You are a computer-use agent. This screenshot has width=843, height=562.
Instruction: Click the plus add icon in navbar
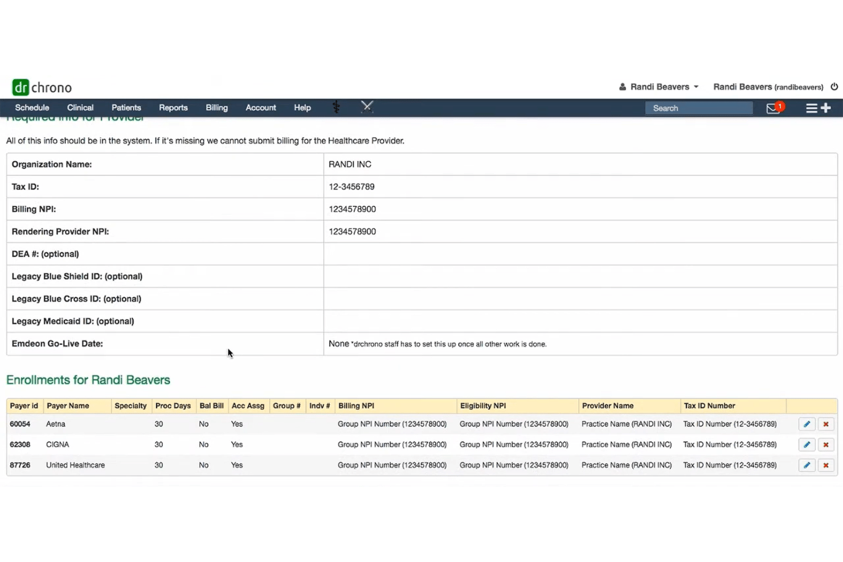[825, 108]
